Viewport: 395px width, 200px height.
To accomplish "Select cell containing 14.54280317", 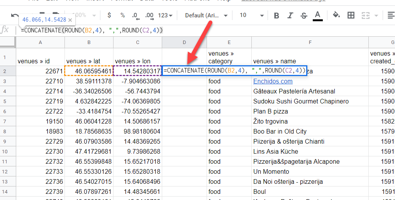I will (137, 71).
